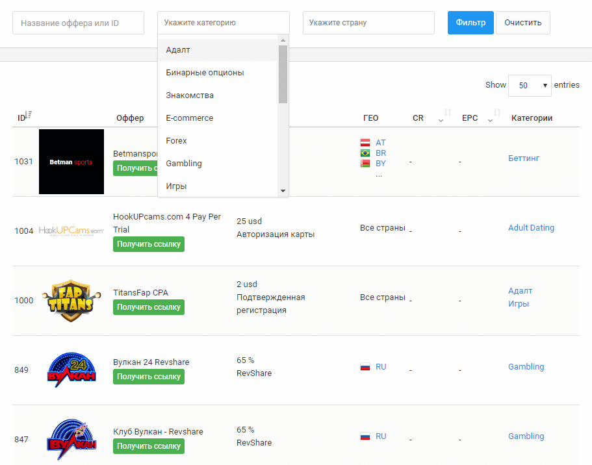Click the BY country link
The width and height of the screenshot is (592, 465).
point(381,164)
